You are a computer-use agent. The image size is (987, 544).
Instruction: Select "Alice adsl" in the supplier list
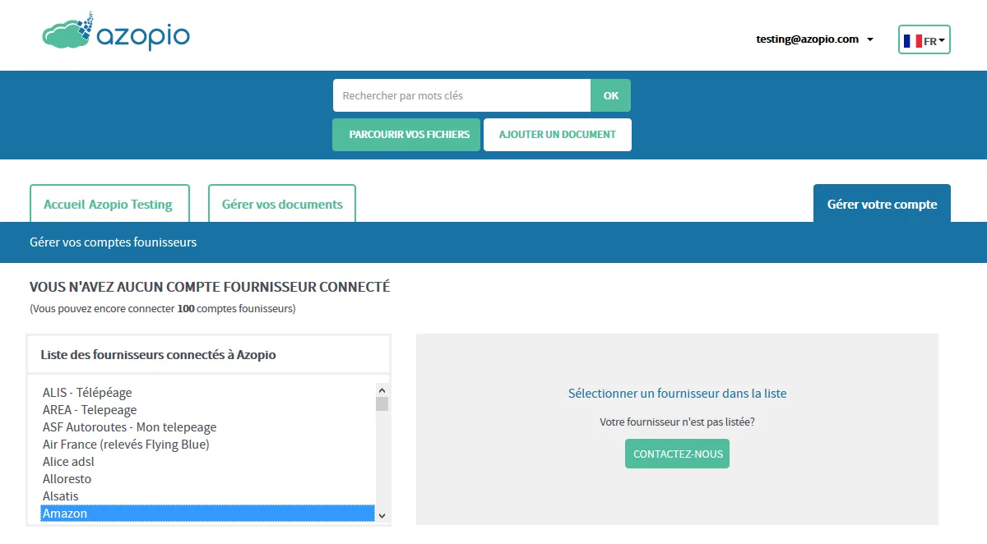[x=208, y=462]
